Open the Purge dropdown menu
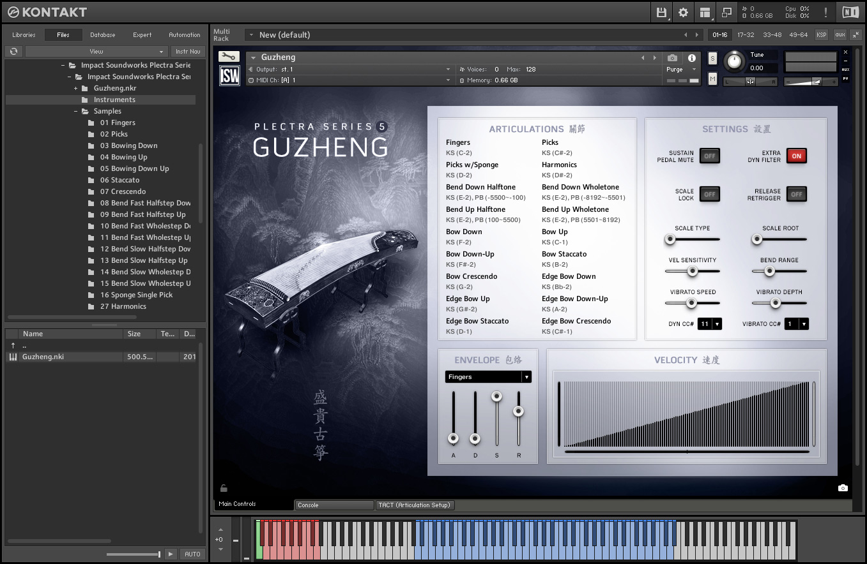The width and height of the screenshot is (867, 564). [x=682, y=70]
